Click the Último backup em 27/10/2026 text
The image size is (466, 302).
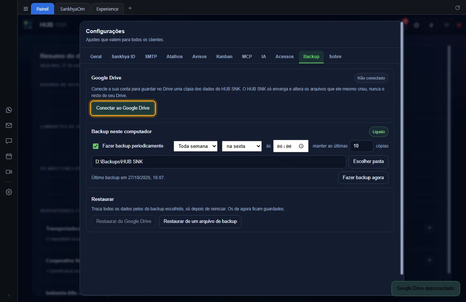tap(128, 178)
